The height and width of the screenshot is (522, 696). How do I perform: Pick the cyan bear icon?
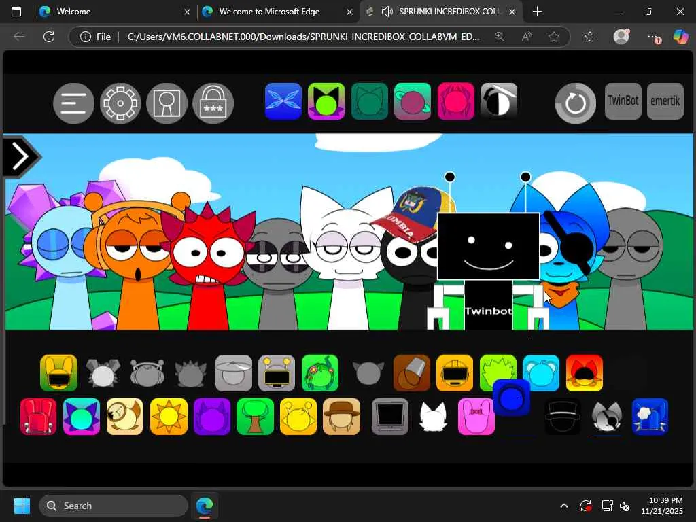coord(541,373)
